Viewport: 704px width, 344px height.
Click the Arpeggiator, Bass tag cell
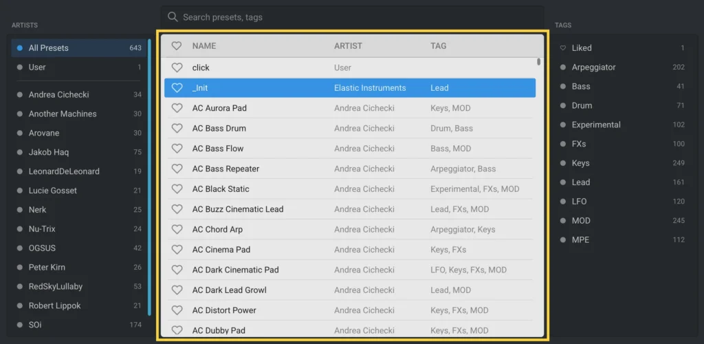(x=463, y=169)
